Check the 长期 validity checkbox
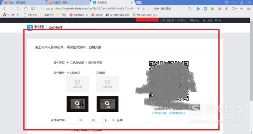 (x=113, y=120)
